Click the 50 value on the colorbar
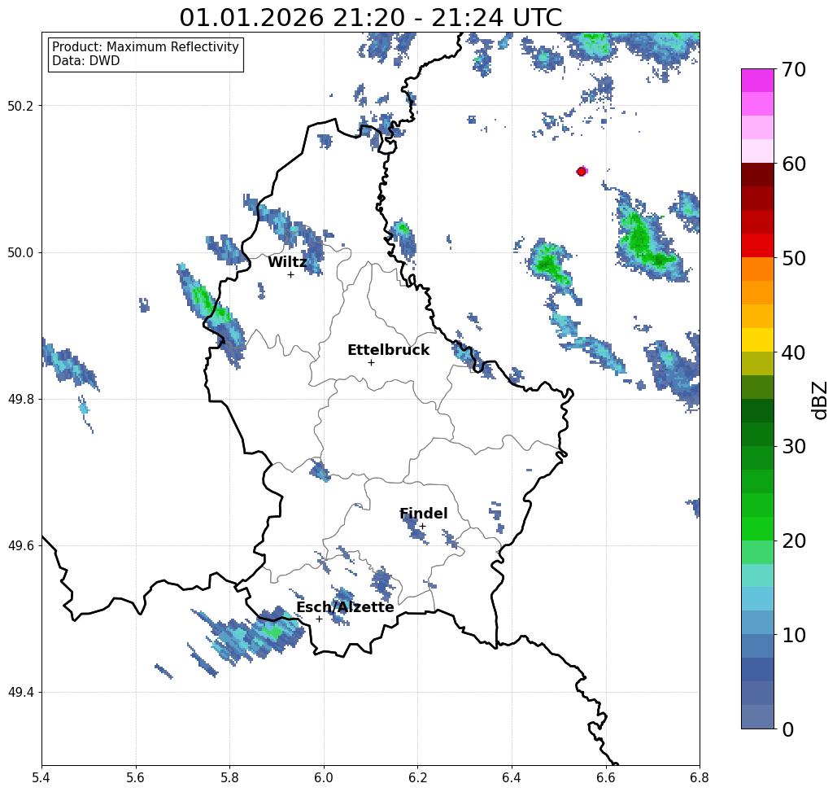The image size is (837, 792). (x=793, y=259)
